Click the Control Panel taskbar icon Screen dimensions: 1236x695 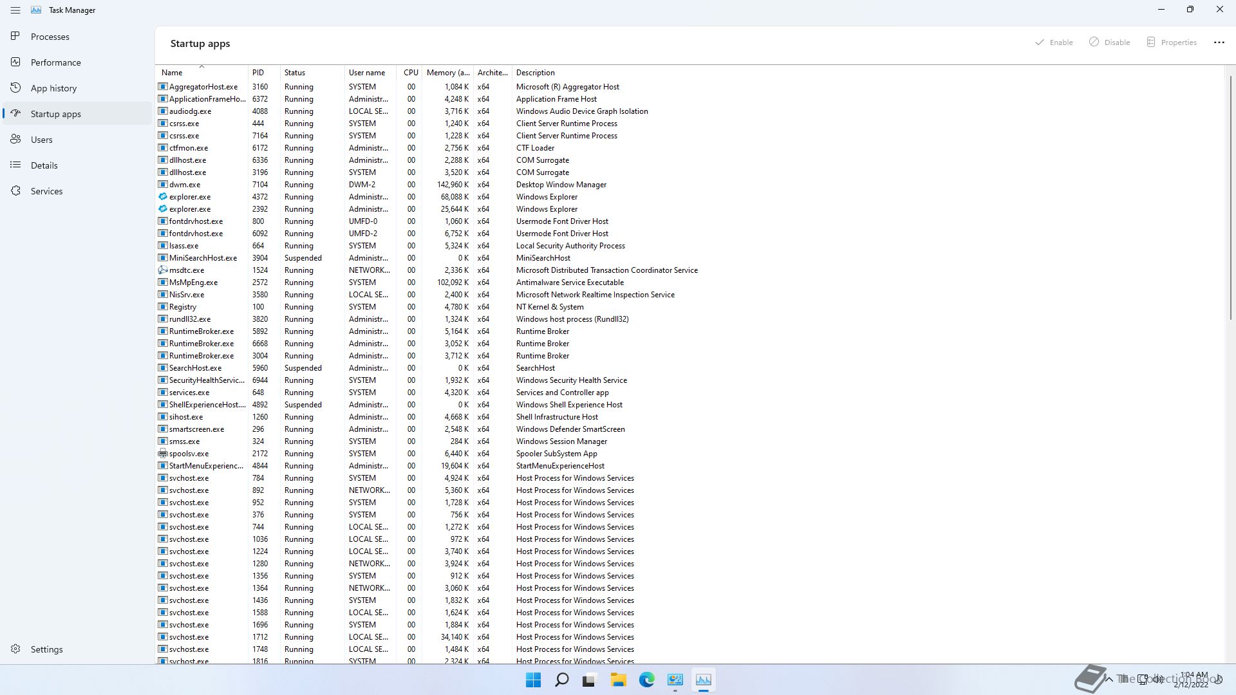[675, 680]
